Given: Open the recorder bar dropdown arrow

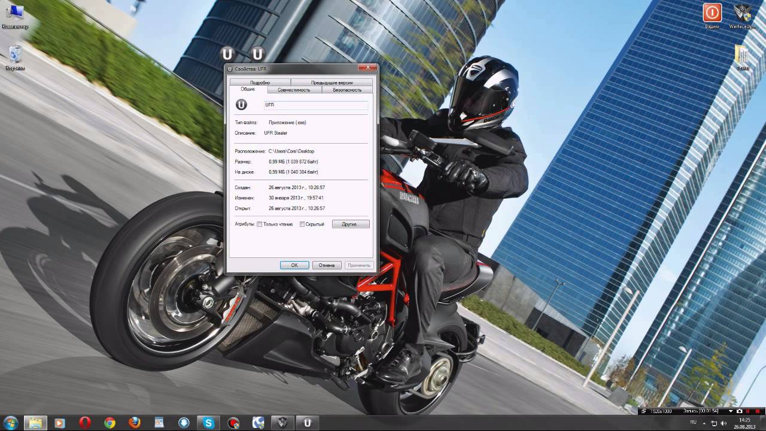Looking at the screenshot, I should coord(731,411).
